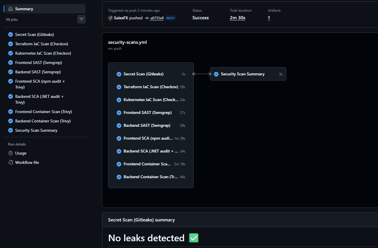Screen dimensions: 378x248
Task: Click success check icon beside sidebar Frontend SAST
Action: (11, 63)
